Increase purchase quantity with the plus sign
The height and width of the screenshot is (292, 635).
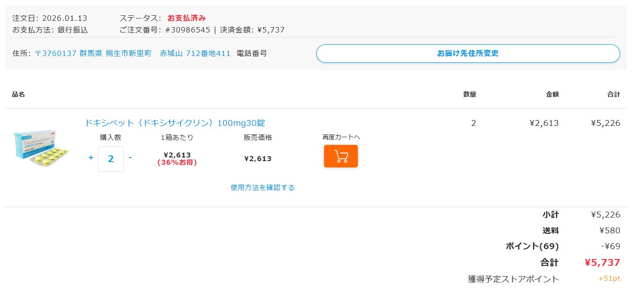click(91, 158)
